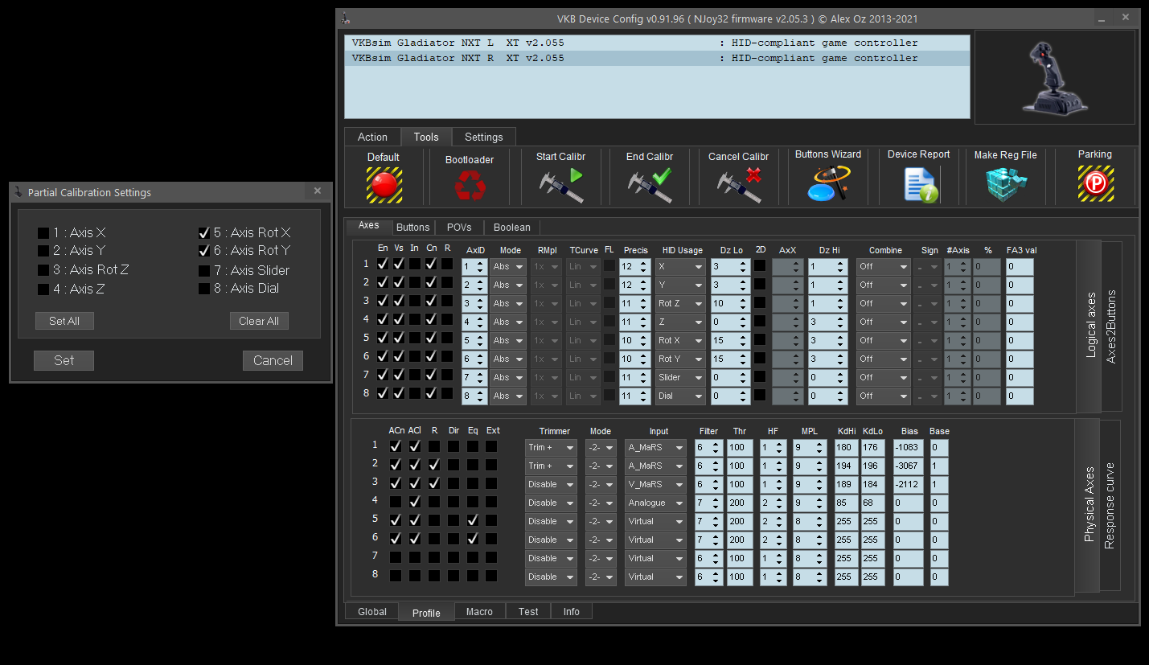
Task: Open Mode dropdown for logical axis 1
Action: [x=507, y=266]
